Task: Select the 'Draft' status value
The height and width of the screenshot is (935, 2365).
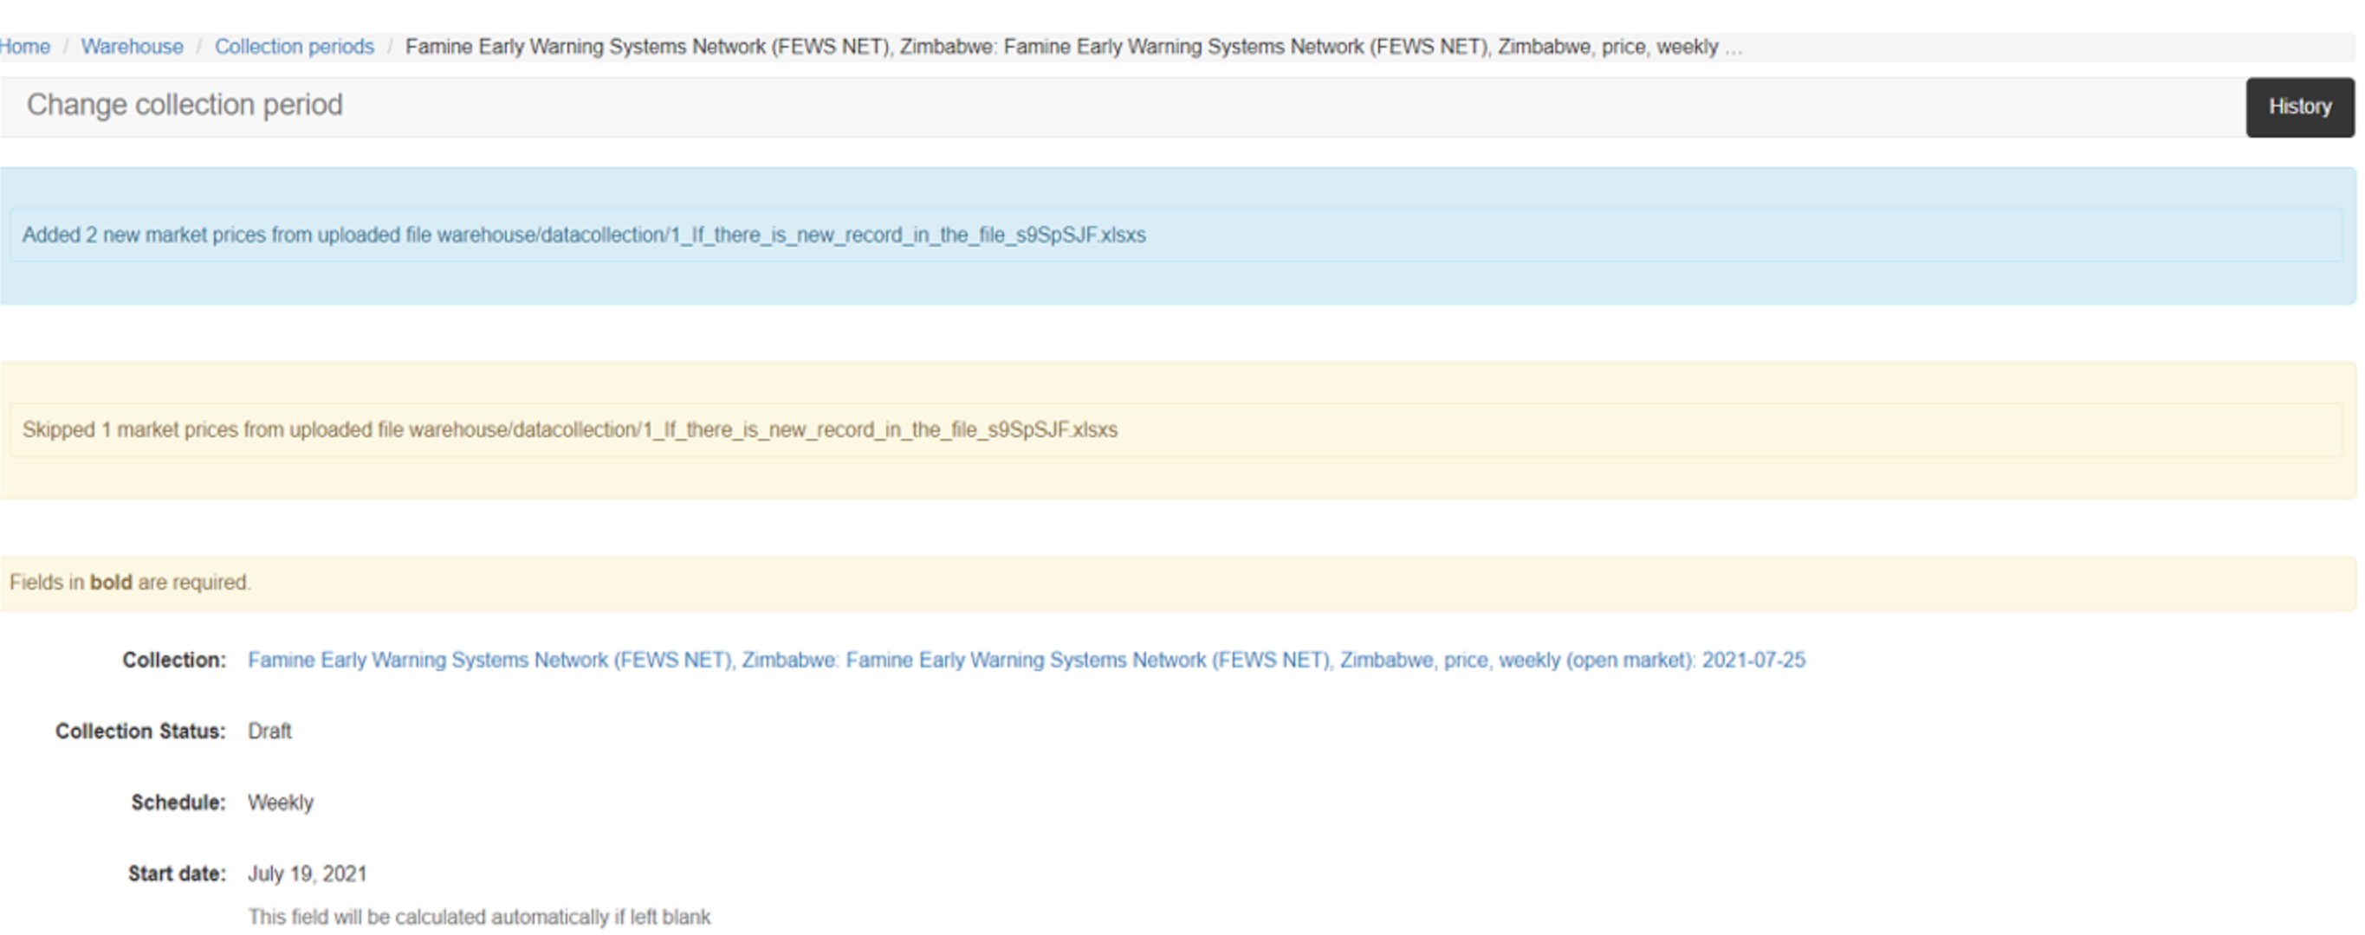Action: coord(269,732)
